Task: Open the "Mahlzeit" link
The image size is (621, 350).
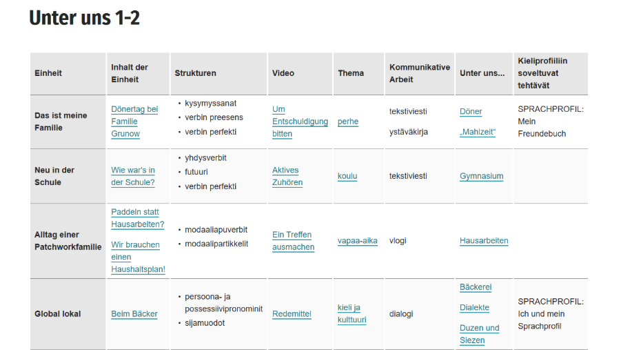Action: (478, 132)
